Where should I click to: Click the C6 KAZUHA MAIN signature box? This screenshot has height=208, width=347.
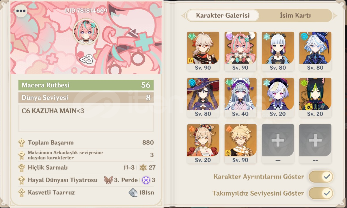click(x=86, y=118)
